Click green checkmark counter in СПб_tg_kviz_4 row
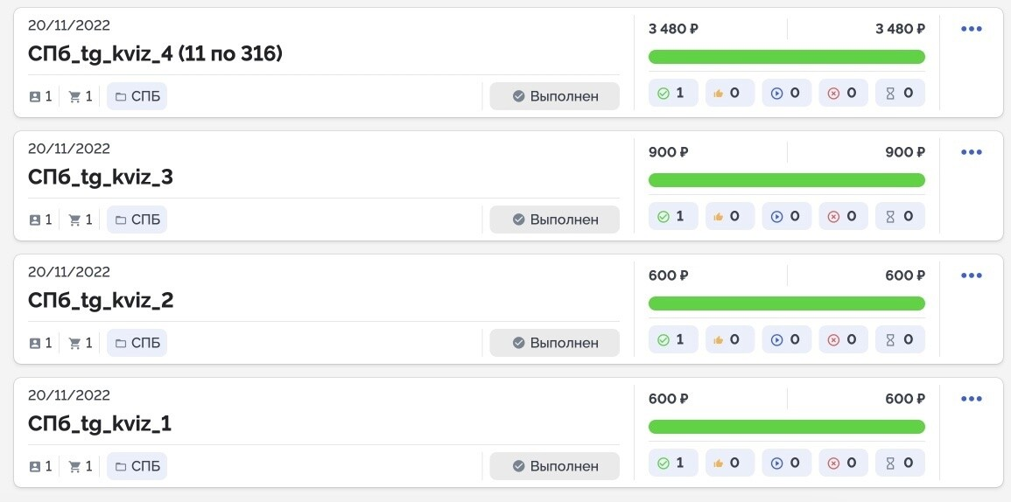The image size is (1011, 502). pyautogui.click(x=673, y=94)
